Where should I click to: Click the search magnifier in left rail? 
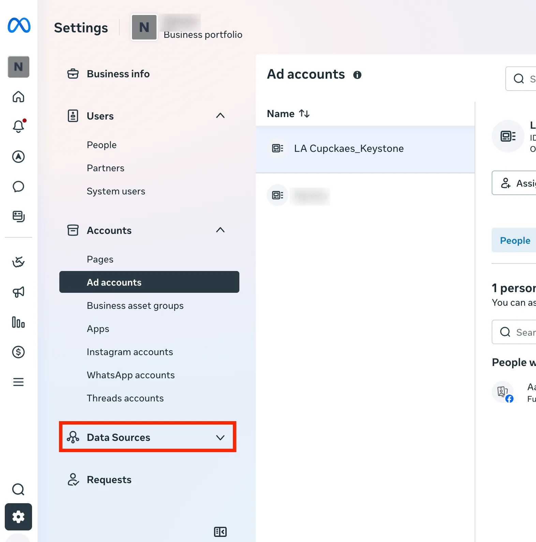coord(18,489)
